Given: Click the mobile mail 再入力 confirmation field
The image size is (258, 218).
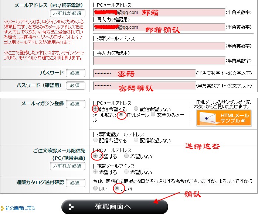Looking at the screenshot, I should tap(159, 60).
